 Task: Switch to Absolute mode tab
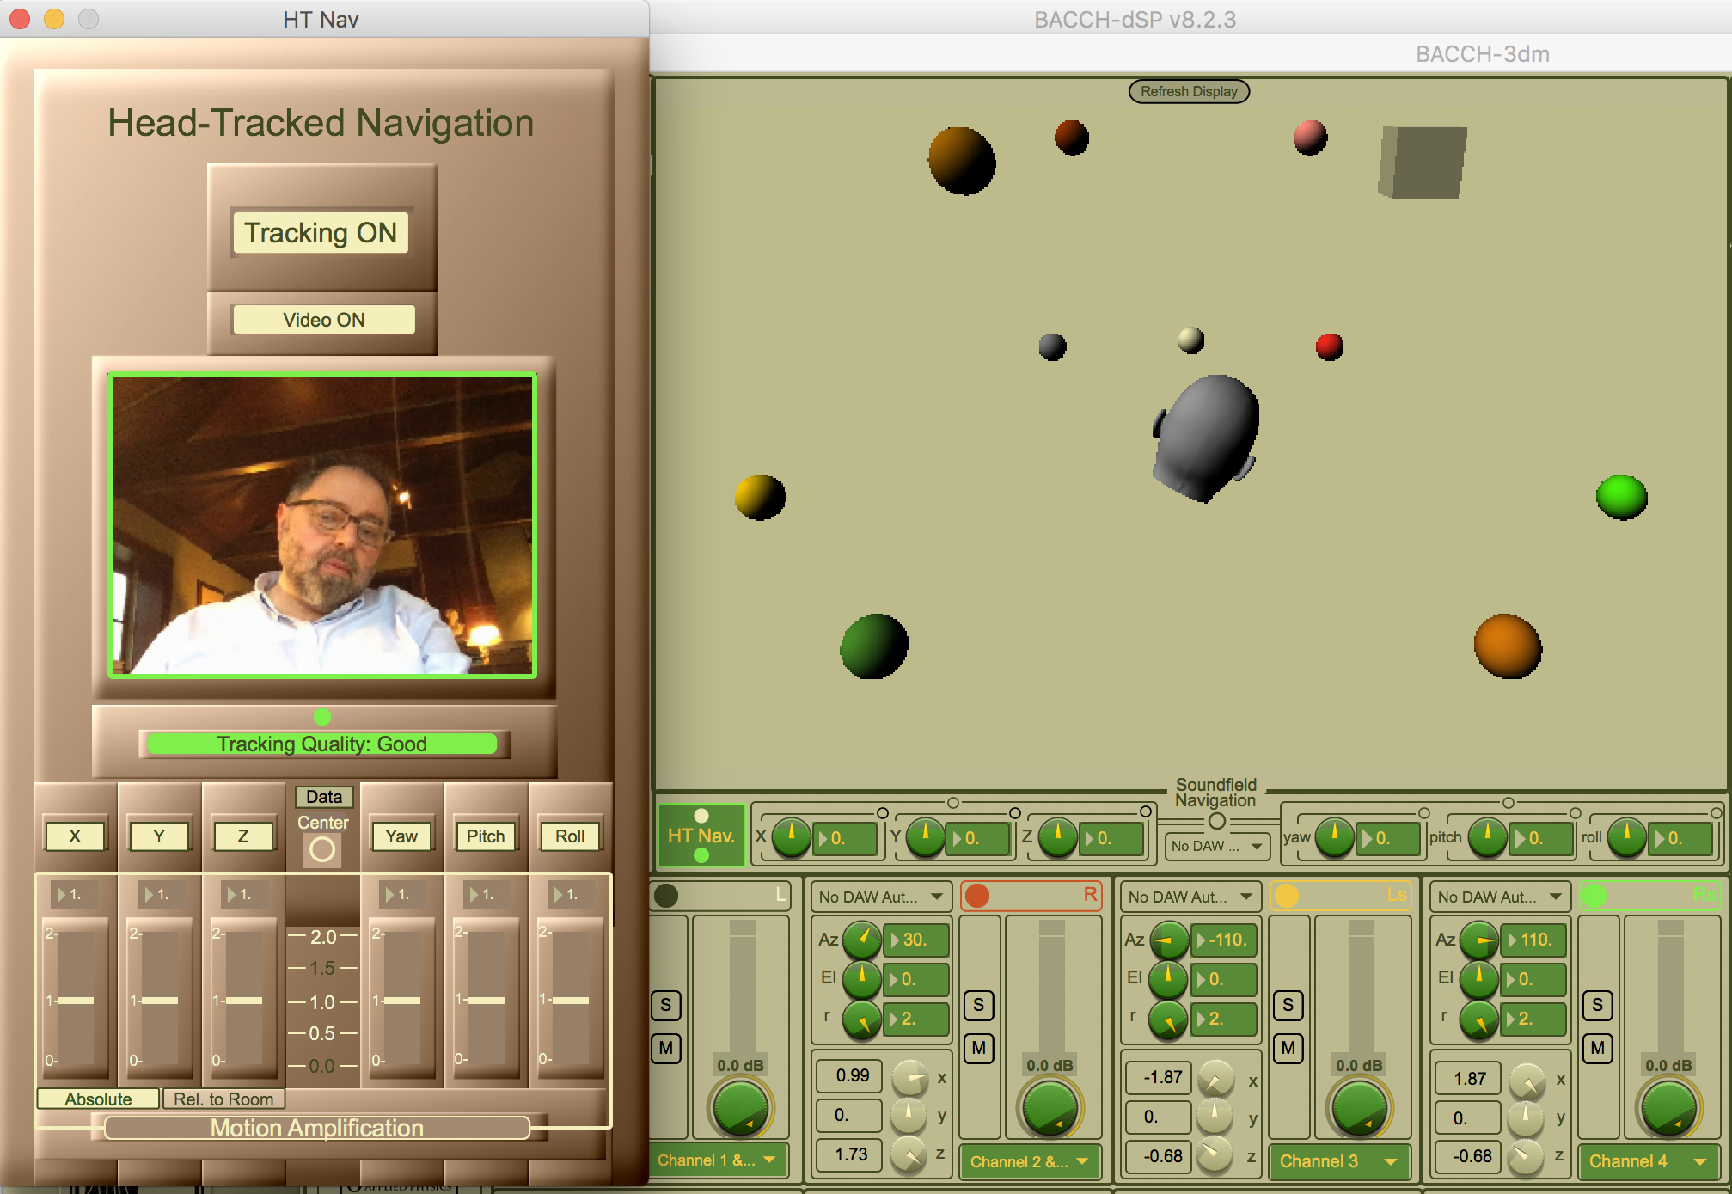(98, 1099)
